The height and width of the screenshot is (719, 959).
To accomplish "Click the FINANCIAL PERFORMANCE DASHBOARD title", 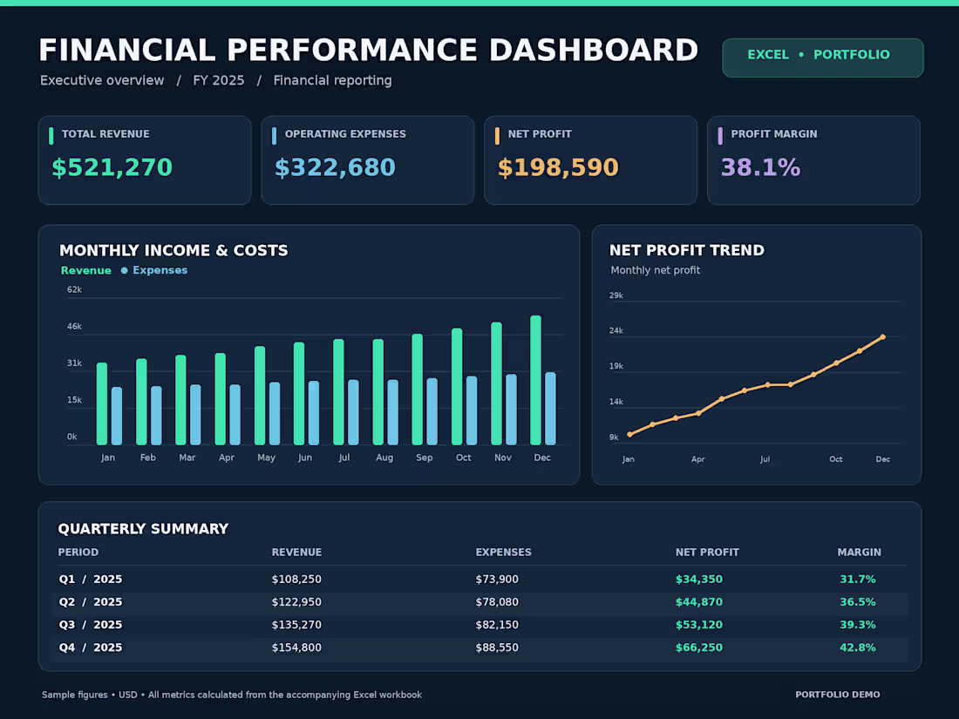I will (x=368, y=51).
